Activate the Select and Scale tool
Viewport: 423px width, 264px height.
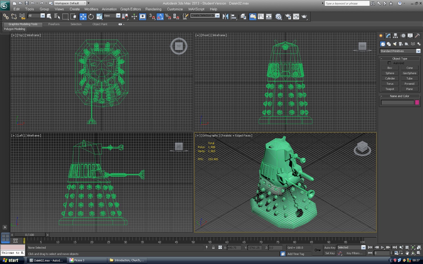click(99, 17)
